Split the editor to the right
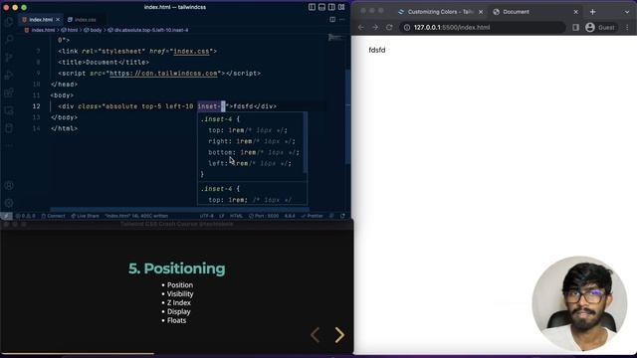The image size is (637, 358). pyautogui.click(x=332, y=20)
